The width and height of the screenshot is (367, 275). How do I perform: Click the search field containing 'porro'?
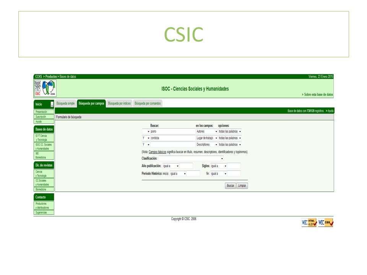coord(173,132)
